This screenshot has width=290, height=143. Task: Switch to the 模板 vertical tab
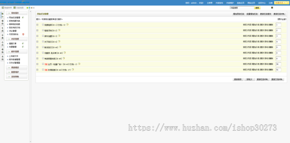(2, 51)
